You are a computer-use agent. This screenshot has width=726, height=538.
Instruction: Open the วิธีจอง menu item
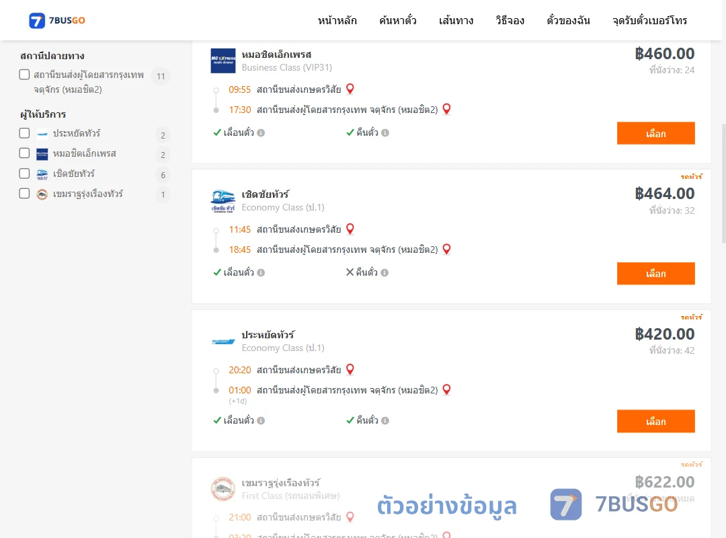pyautogui.click(x=510, y=20)
